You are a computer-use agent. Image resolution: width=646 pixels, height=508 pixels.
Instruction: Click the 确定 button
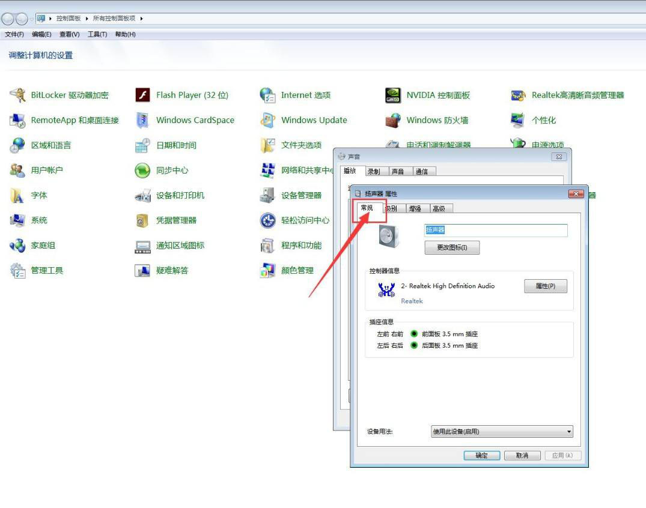click(481, 456)
